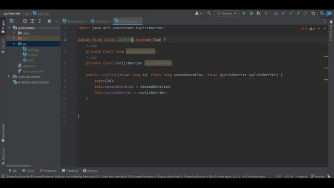
Task: Expand External Libraries node
Action: [9, 77]
